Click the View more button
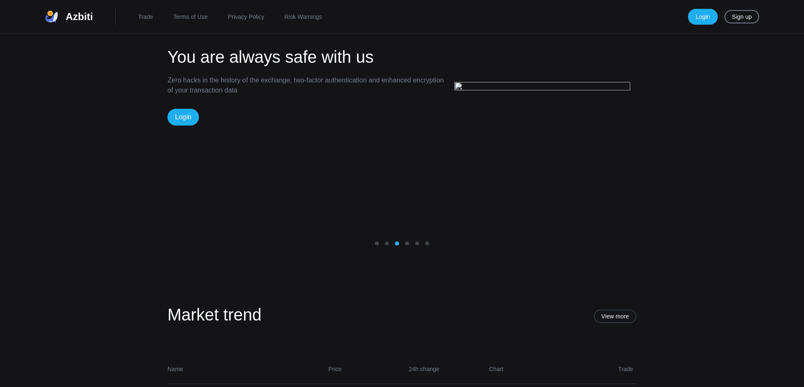The width and height of the screenshot is (804, 387). coord(615,316)
